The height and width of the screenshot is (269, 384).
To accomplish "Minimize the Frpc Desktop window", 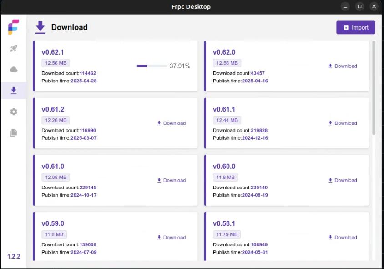I will tap(345, 7).
